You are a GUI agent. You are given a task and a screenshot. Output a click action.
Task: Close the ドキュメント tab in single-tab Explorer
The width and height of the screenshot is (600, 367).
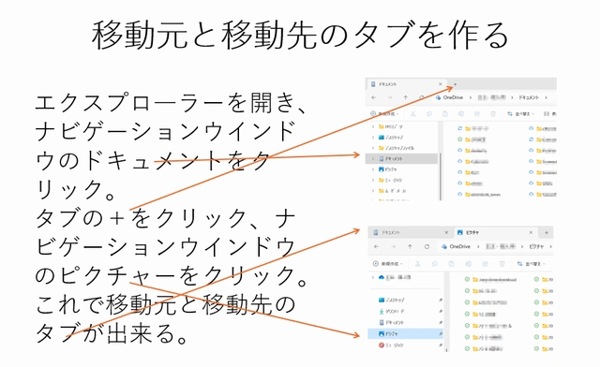click(440, 84)
